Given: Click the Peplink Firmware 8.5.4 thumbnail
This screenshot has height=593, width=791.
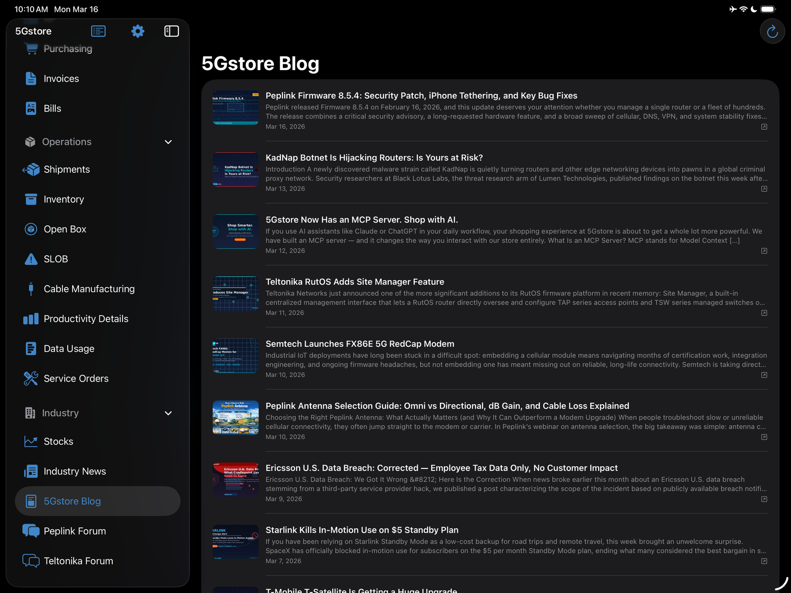Looking at the screenshot, I should click(235, 107).
